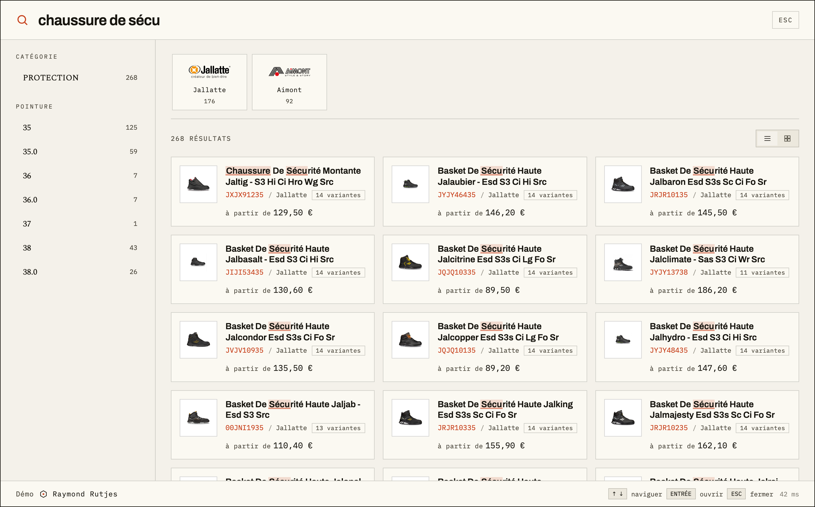815x507 pixels.
Task: Open Basket De Sécurité Haute Jalaubier title
Action: [492, 176]
